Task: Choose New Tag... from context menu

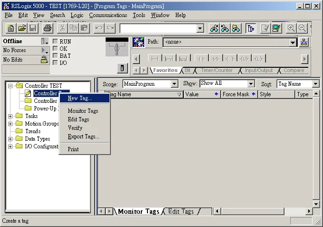Action: [x=85, y=98]
